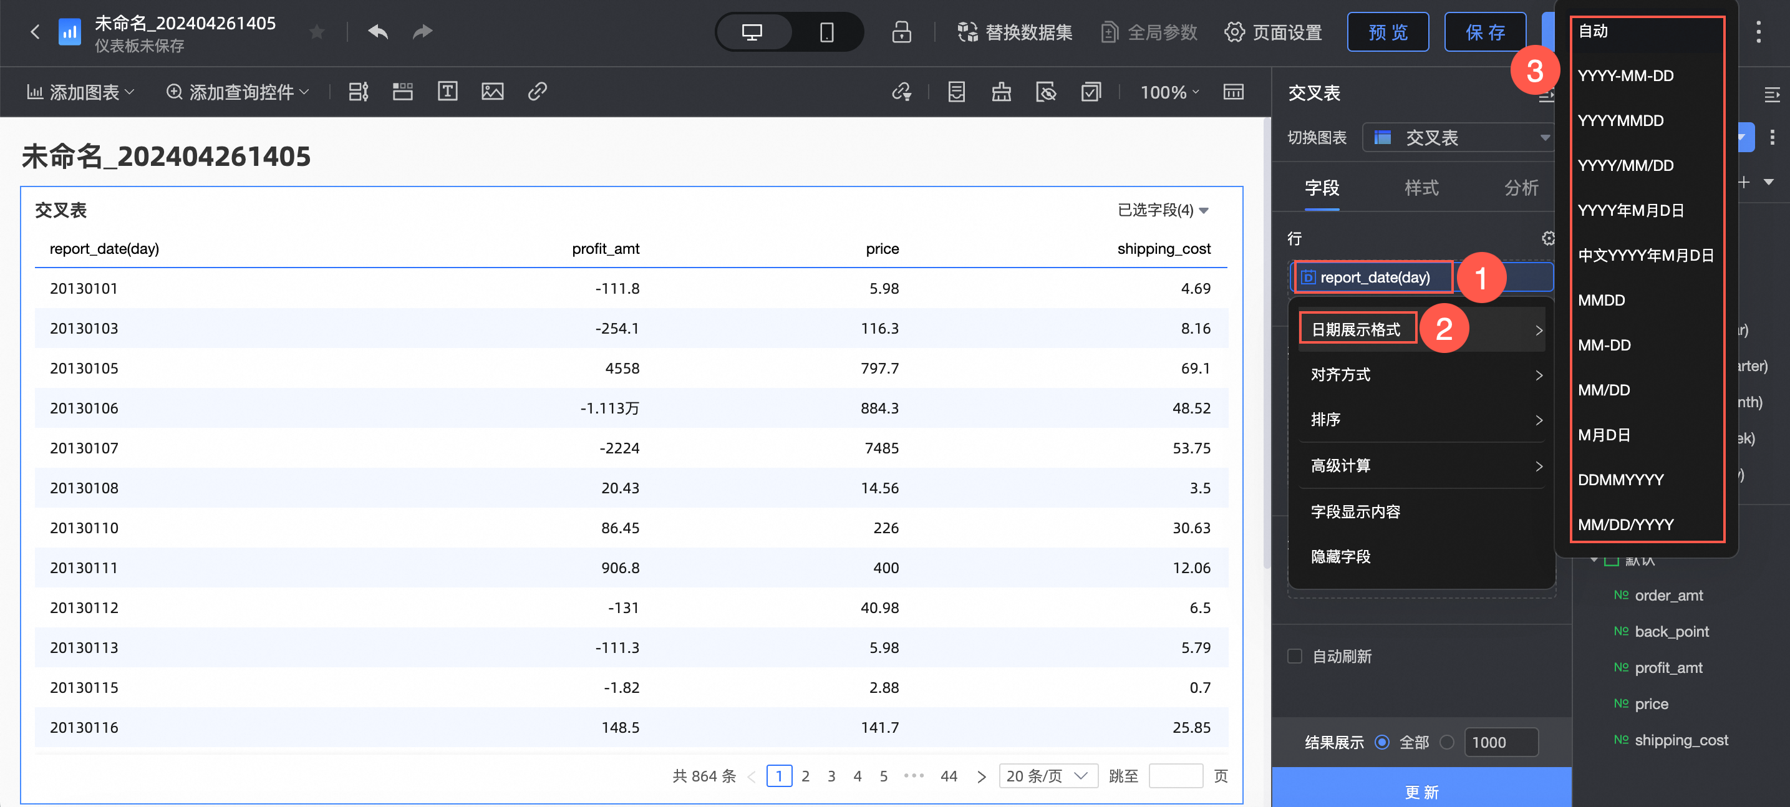Click the 保存 save button

[x=1485, y=32]
